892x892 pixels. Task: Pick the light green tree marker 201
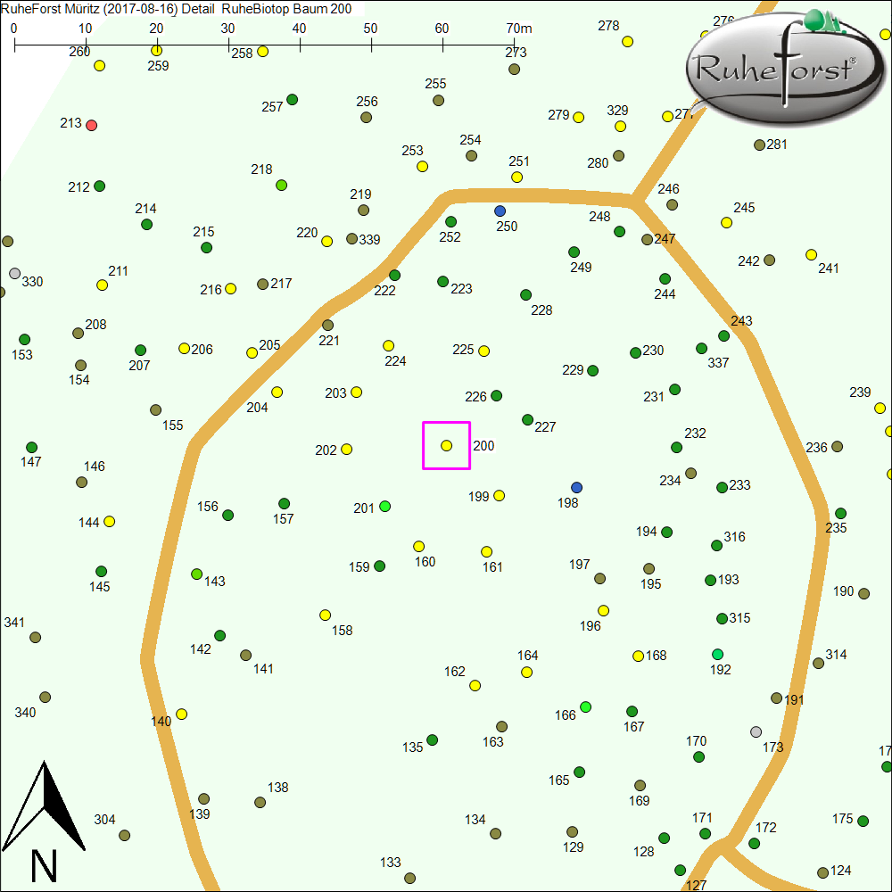point(384,507)
